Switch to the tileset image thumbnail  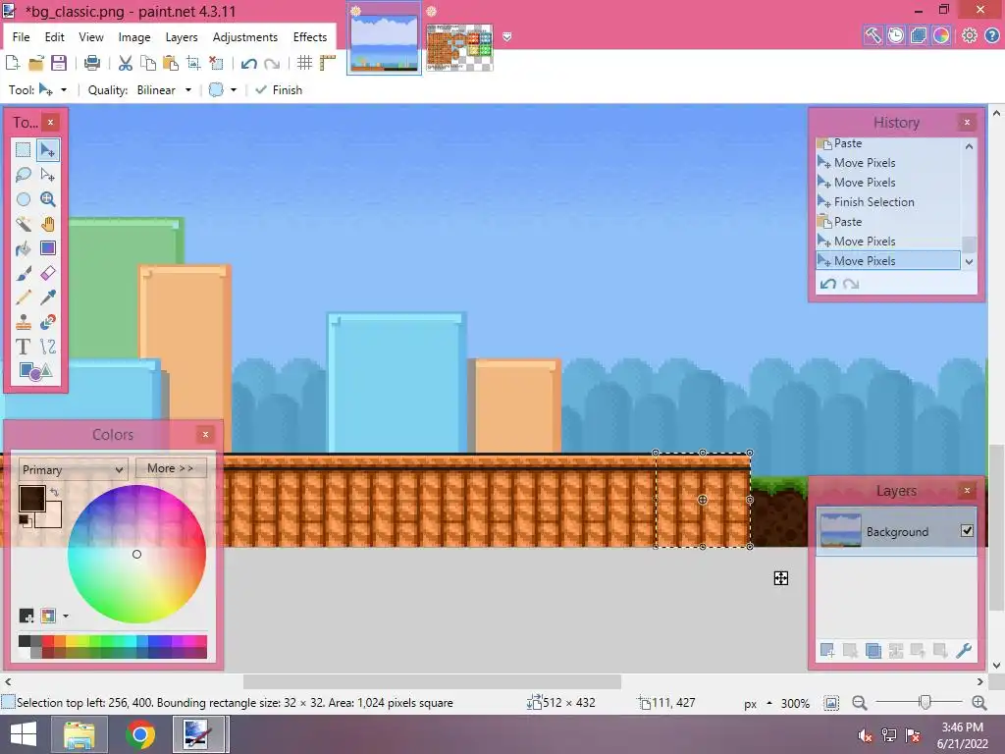coord(459,47)
